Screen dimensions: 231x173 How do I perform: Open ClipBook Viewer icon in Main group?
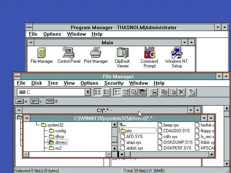[x=123, y=58]
